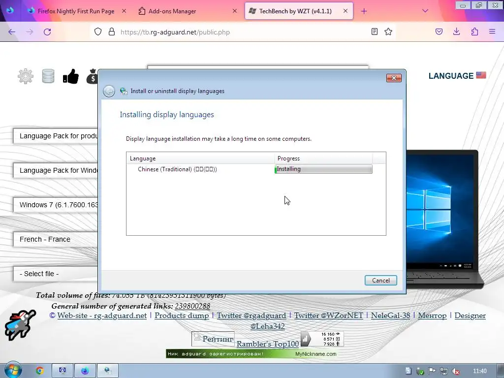Click the Firefox back arrow button
The image size is (504, 378).
12,32
